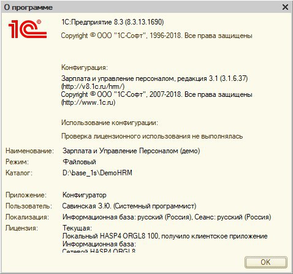Click the 2007-2018 copyright line
Screen dimensions: 293x274
click(x=157, y=94)
